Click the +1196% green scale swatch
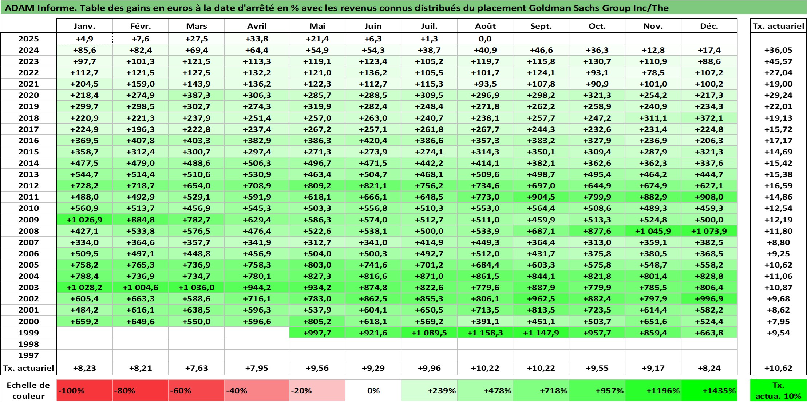 click(653, 391)
